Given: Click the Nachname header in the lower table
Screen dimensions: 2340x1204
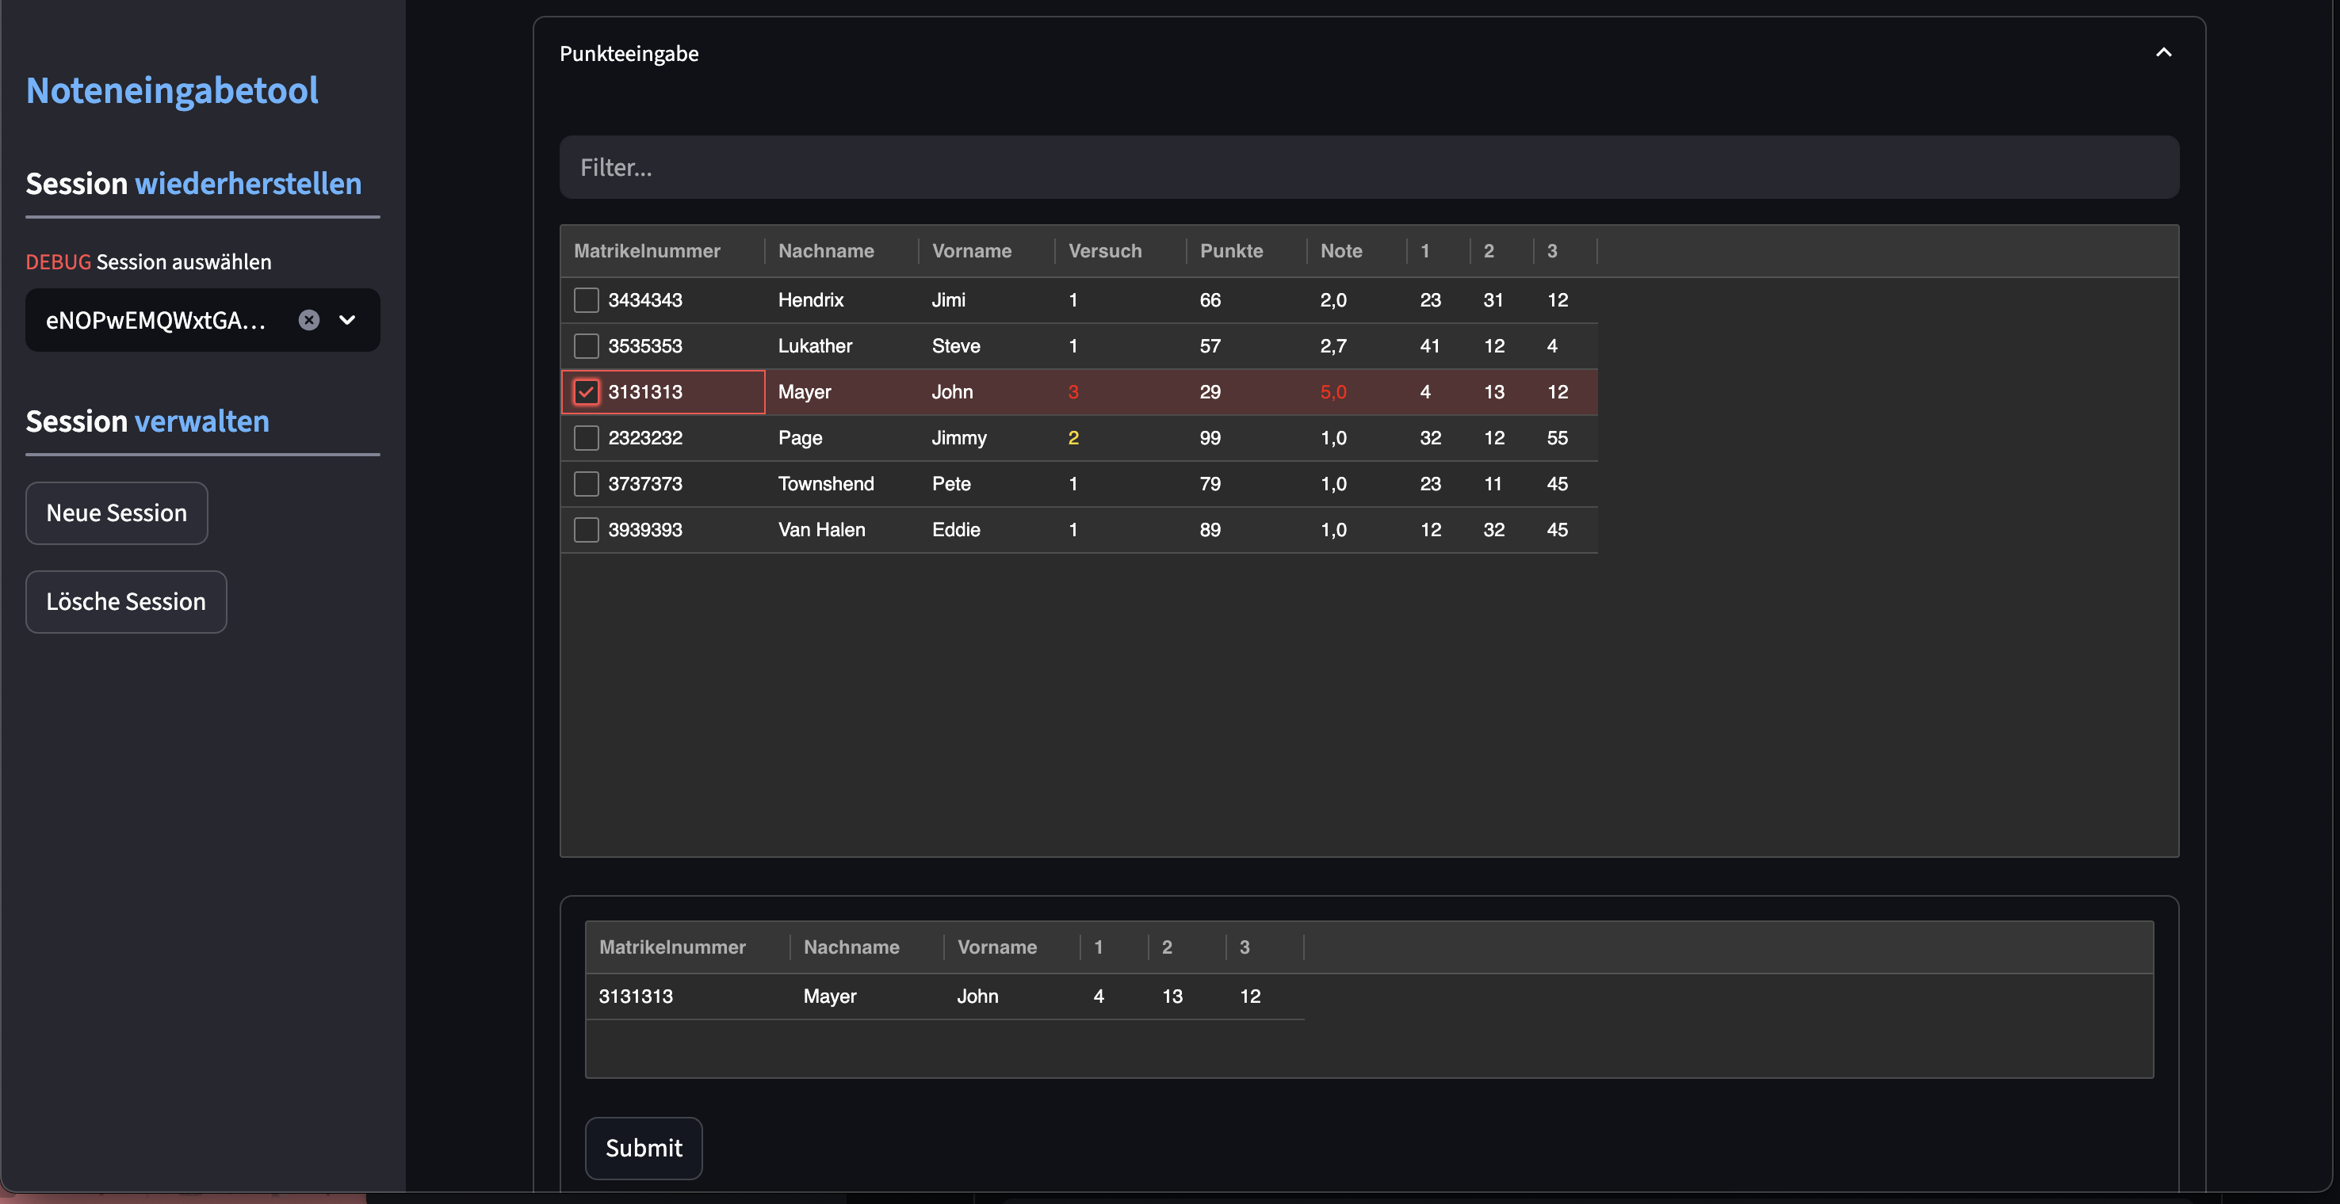Looking at the screenshot, I should point(851,947).
